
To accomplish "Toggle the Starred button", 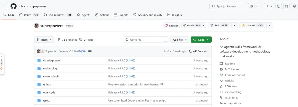I will [253, 26].
